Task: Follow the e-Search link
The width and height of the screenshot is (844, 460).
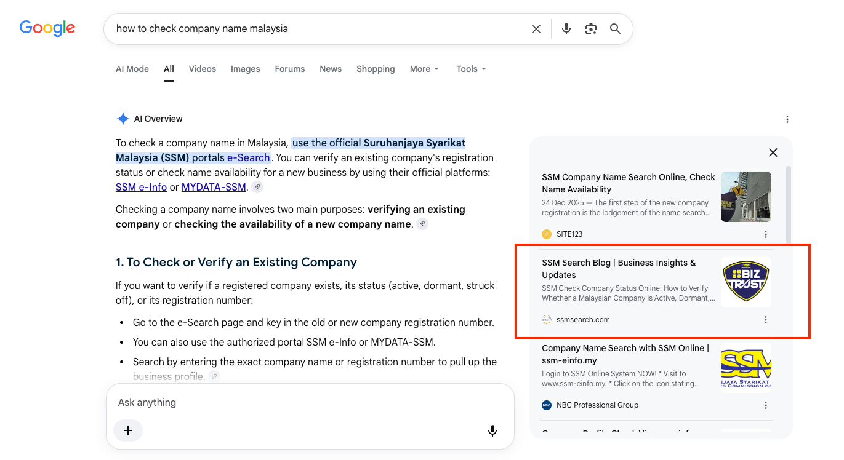Action: (249, 157)
